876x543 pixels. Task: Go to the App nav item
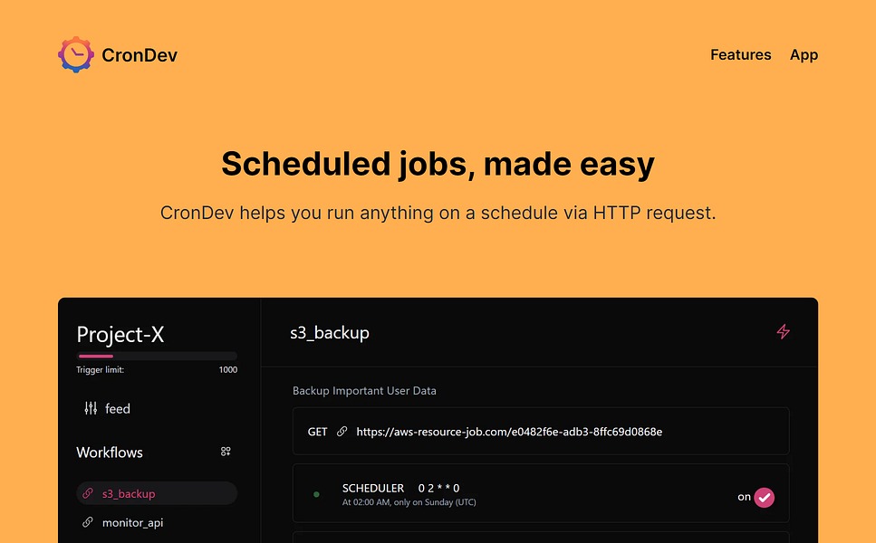[x=804, y=54]
